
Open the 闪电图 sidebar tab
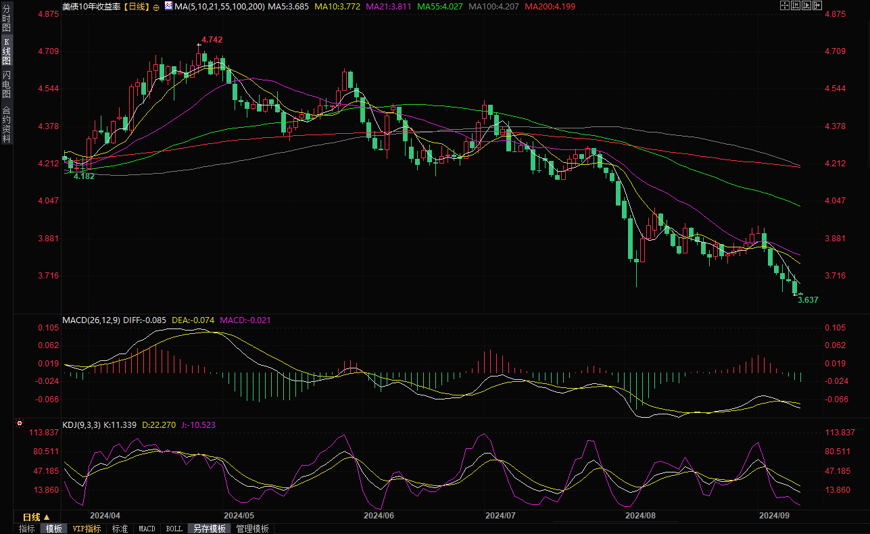click(6, 84)
